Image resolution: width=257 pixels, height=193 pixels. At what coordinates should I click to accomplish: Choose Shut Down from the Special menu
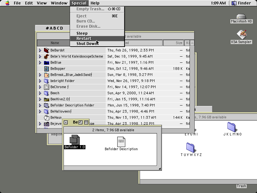click(97, 44)
